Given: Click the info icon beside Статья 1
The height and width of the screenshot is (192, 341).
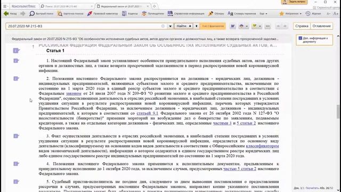Looking at the screenshot, I should click(17, 51).
